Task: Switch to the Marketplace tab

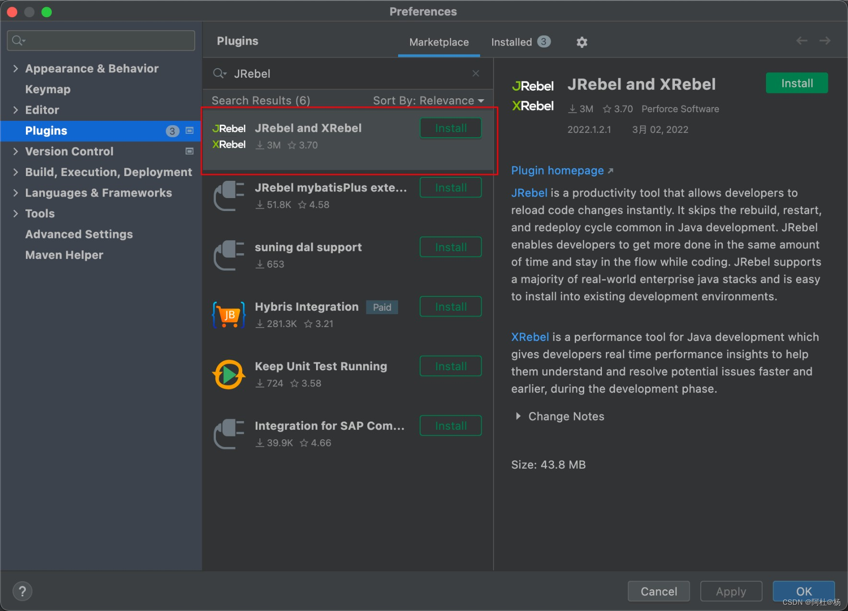Action: [x=439, y=42]
